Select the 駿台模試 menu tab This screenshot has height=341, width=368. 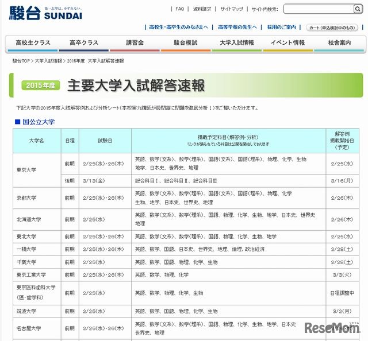click(x=186, y=43)
